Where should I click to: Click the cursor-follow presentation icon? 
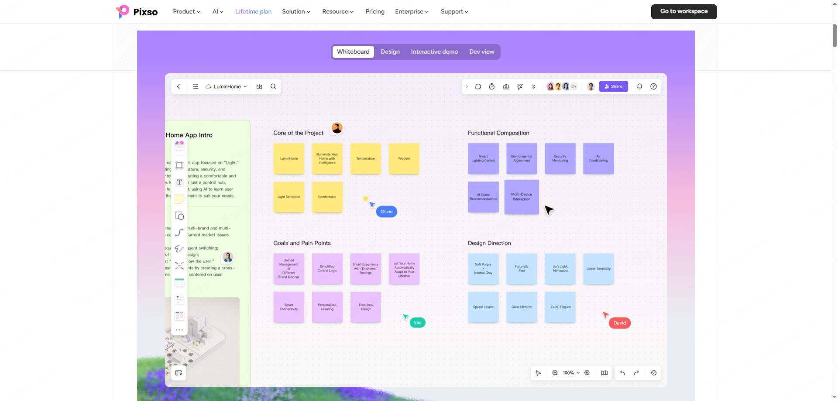(520, 86)
